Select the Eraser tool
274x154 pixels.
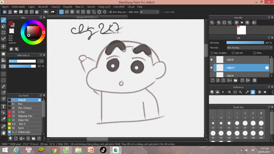pyautogui.click(x=3, y=26)
